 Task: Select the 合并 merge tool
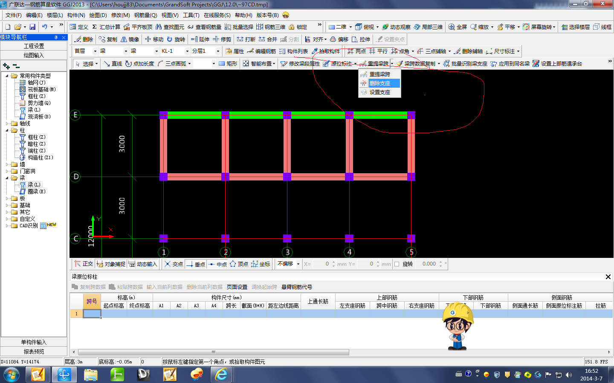(x=268, y=39)
